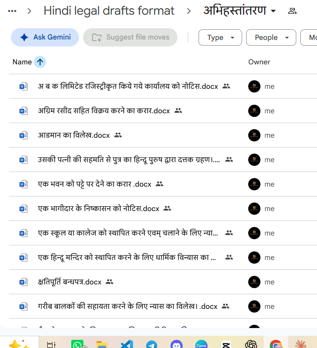The image size is (317, 348).
Task: Open Windows Task View on the taskbar
Action: point(51,345)
